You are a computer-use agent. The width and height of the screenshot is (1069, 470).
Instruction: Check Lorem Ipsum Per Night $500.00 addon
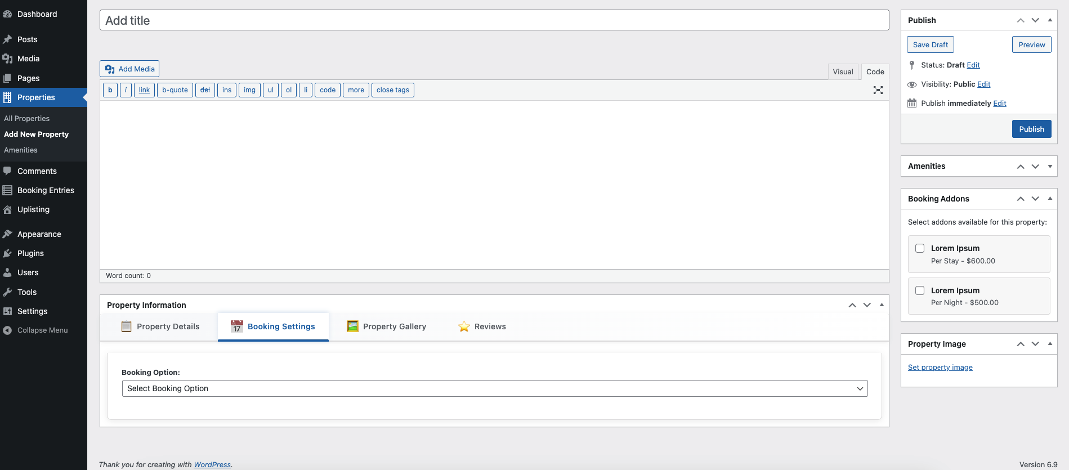pyautogui.click(x=920, y=290)
